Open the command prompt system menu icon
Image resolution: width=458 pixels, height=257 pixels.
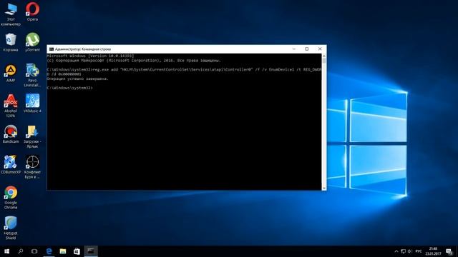click(52, 49)
